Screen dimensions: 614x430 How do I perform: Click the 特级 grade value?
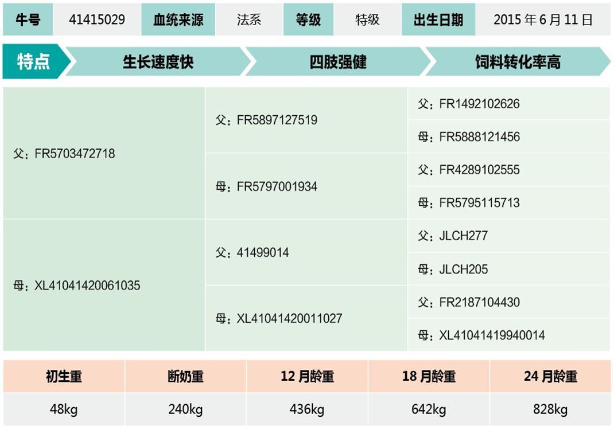coord(367,19)
